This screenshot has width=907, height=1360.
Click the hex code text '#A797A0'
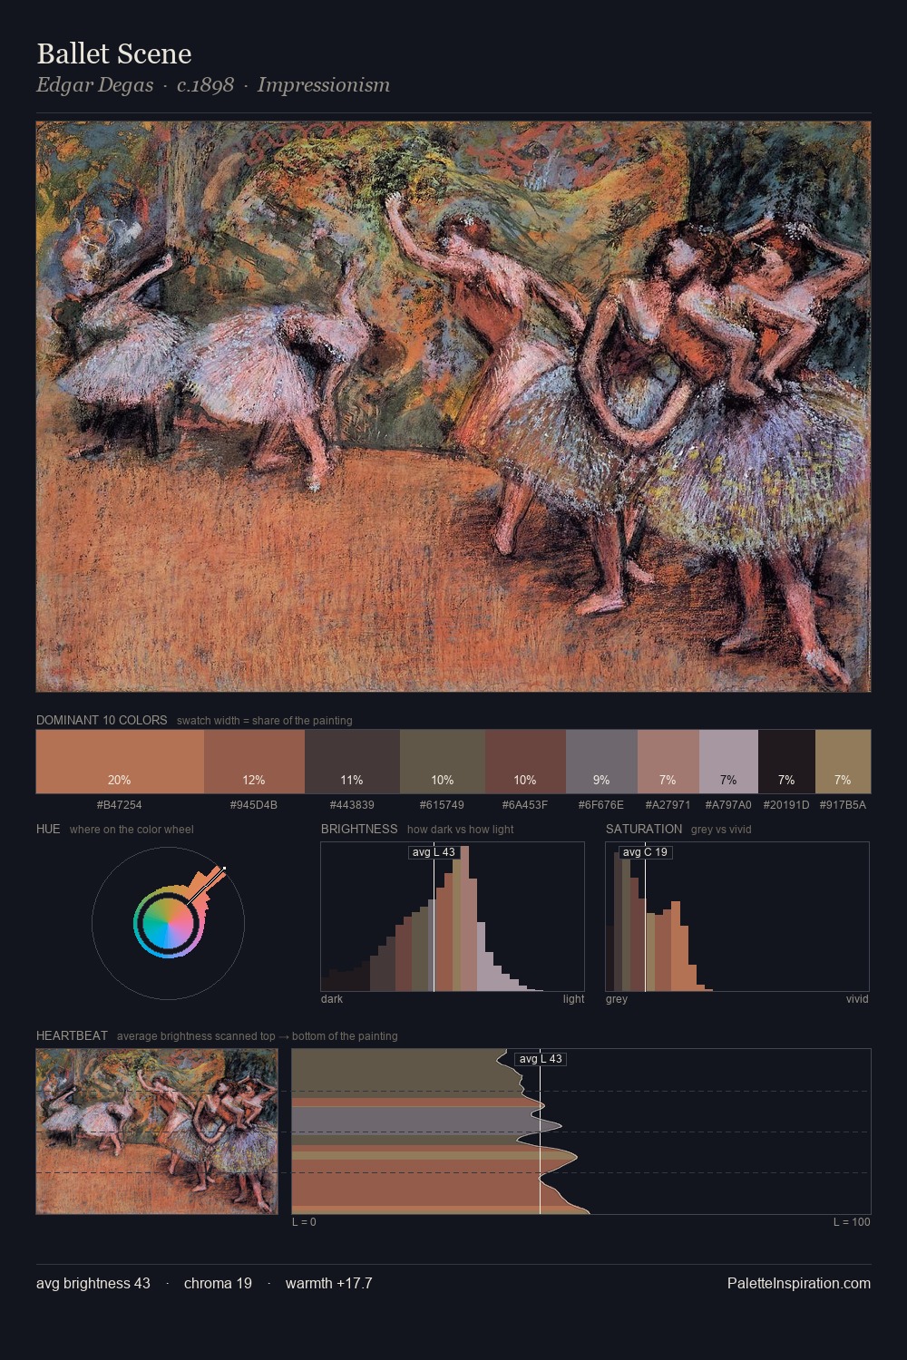728,805
